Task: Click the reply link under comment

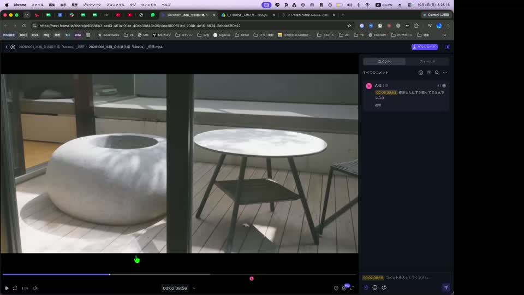Action: 378,105
